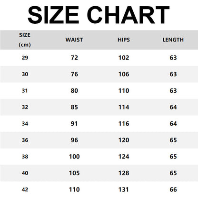
Task: Select the size 34 row label
Action: coord(25,124)
